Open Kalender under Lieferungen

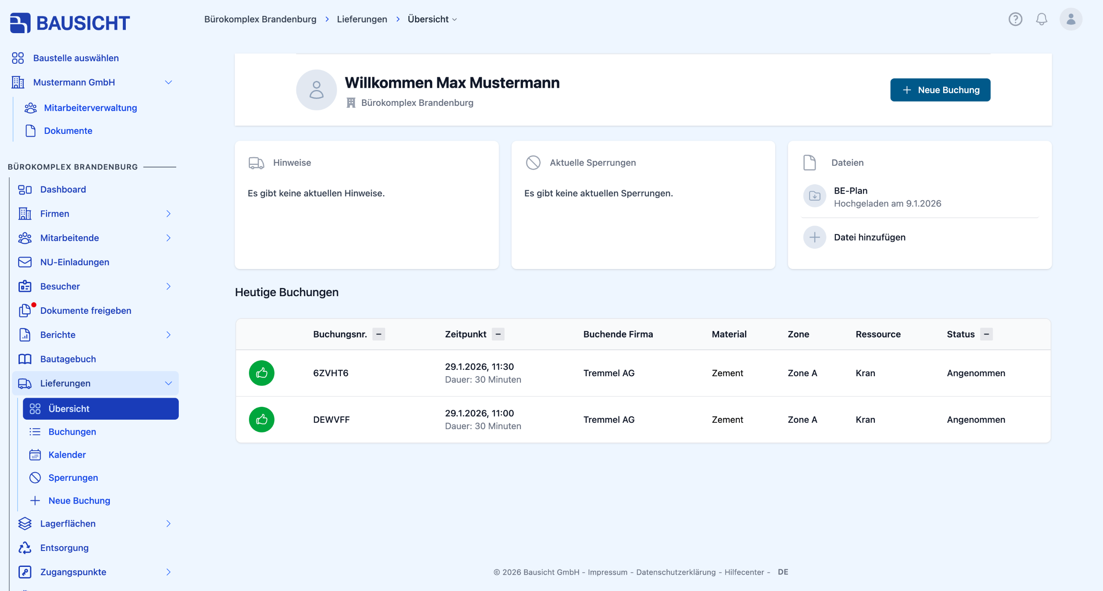[x=67, y=455]
